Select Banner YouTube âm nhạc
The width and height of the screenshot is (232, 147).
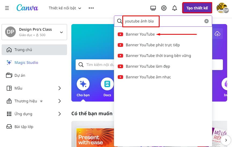click(163, 77)
